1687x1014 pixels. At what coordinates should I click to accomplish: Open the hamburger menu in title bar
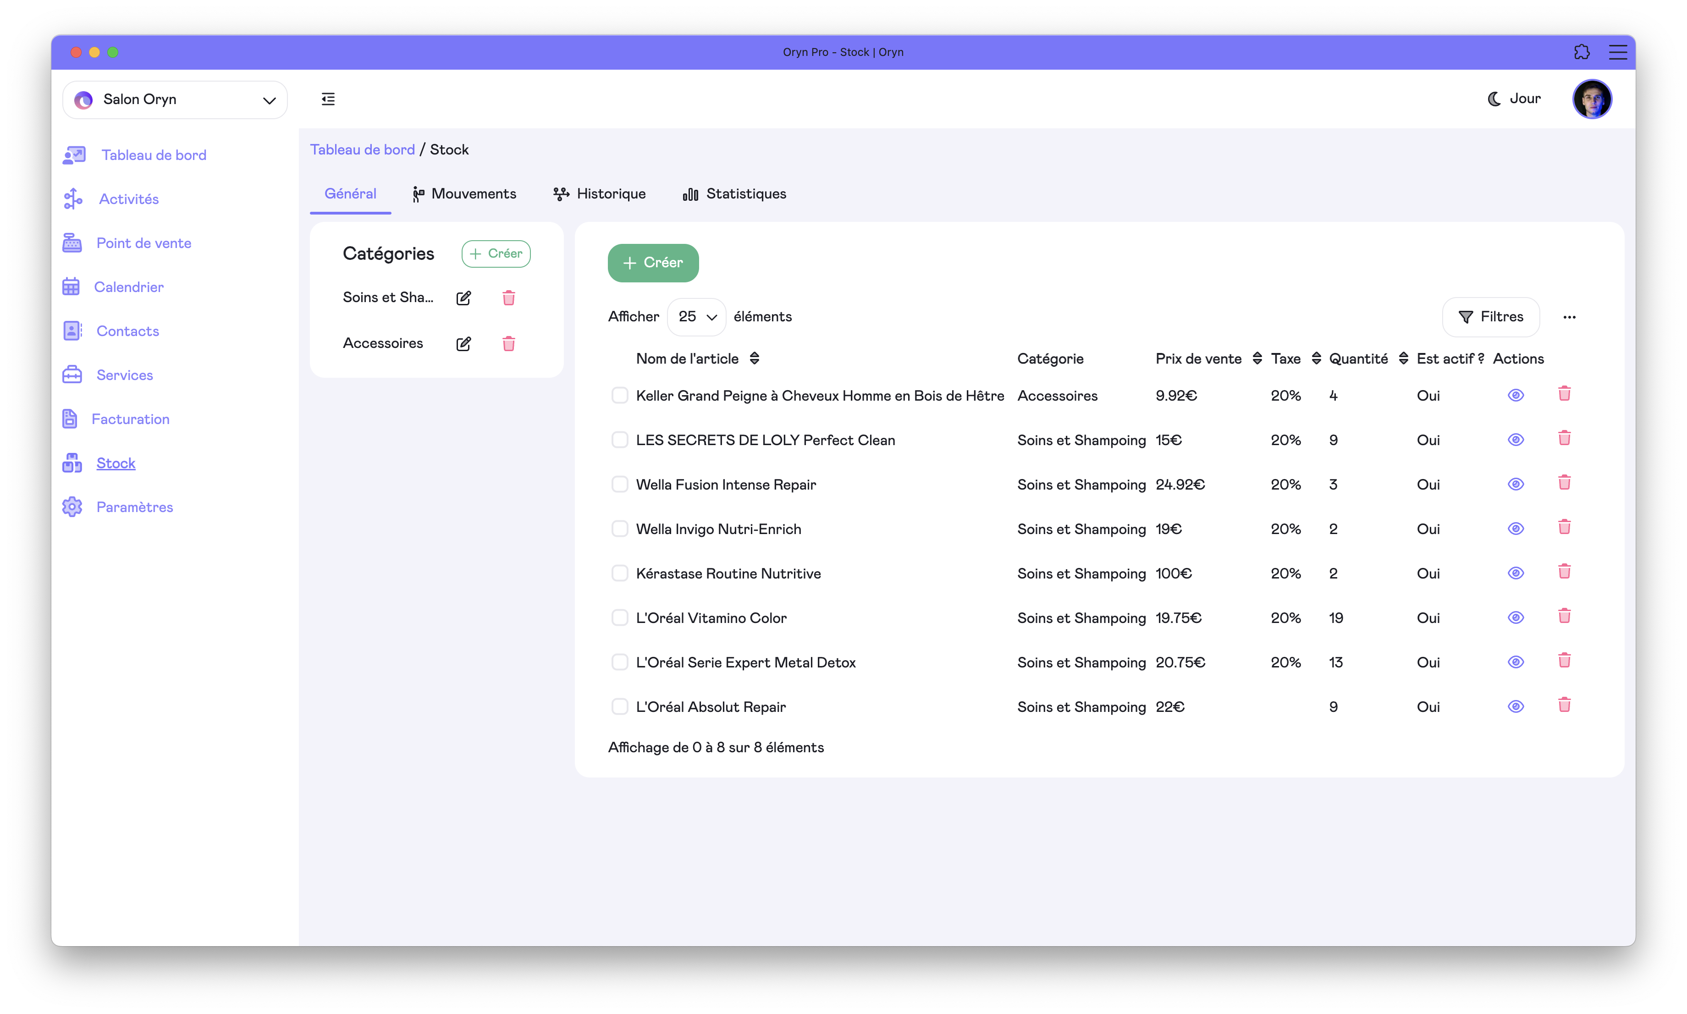1617,52
